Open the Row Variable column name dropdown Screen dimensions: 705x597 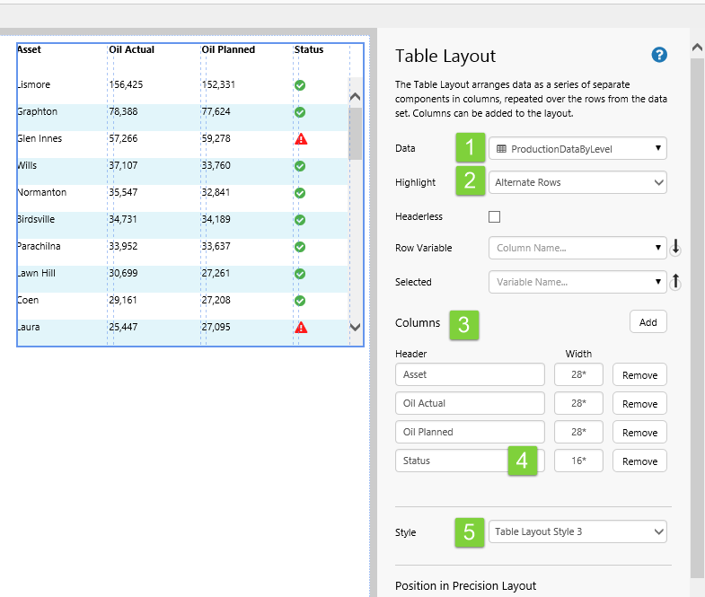point(577,248)
